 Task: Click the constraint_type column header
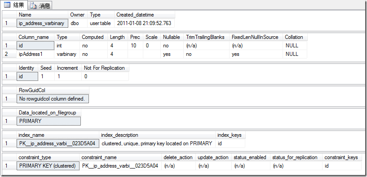point(48,157)
